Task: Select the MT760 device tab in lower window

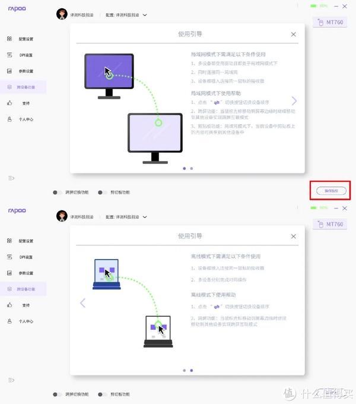Action: point(330,224)
